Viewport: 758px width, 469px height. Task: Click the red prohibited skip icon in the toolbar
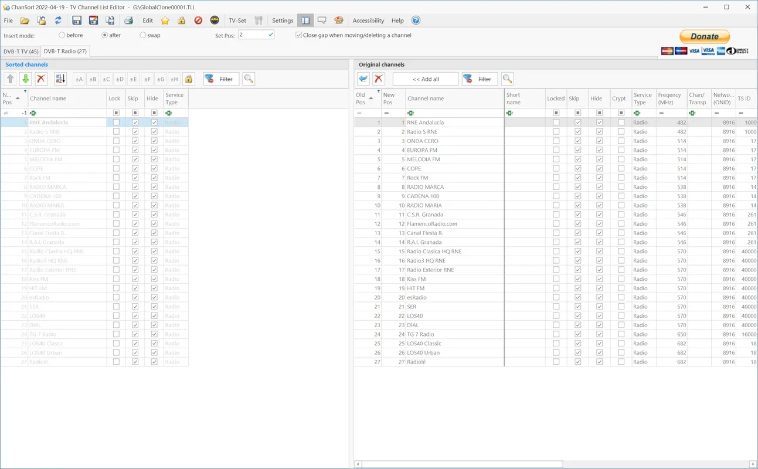coord(198,21)
